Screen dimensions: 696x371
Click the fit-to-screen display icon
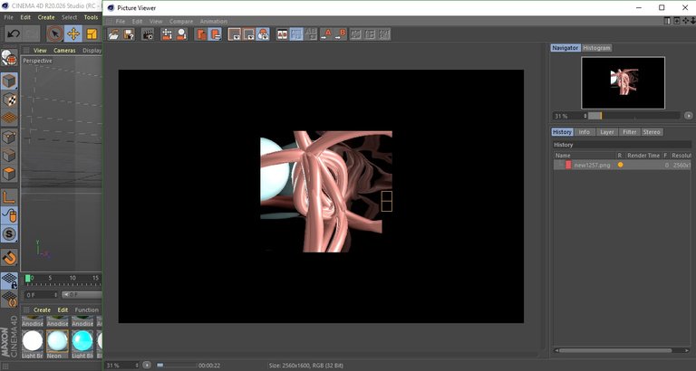tap(235, 34)
